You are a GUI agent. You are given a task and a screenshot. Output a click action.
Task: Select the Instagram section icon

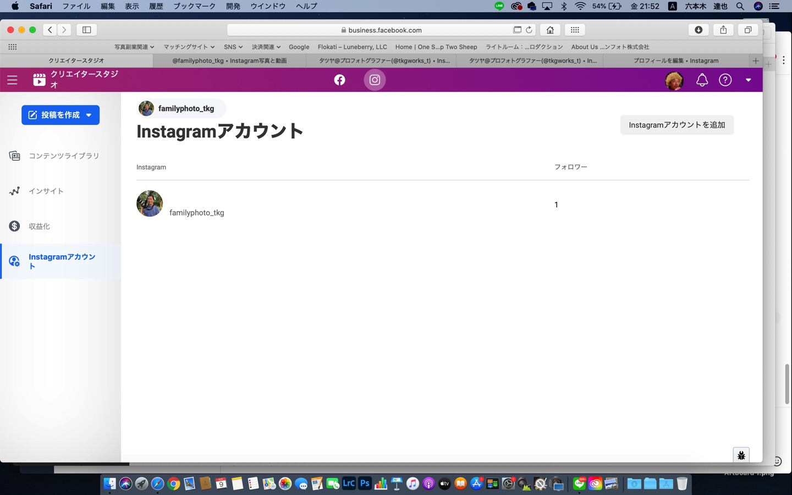click(375, 80)
